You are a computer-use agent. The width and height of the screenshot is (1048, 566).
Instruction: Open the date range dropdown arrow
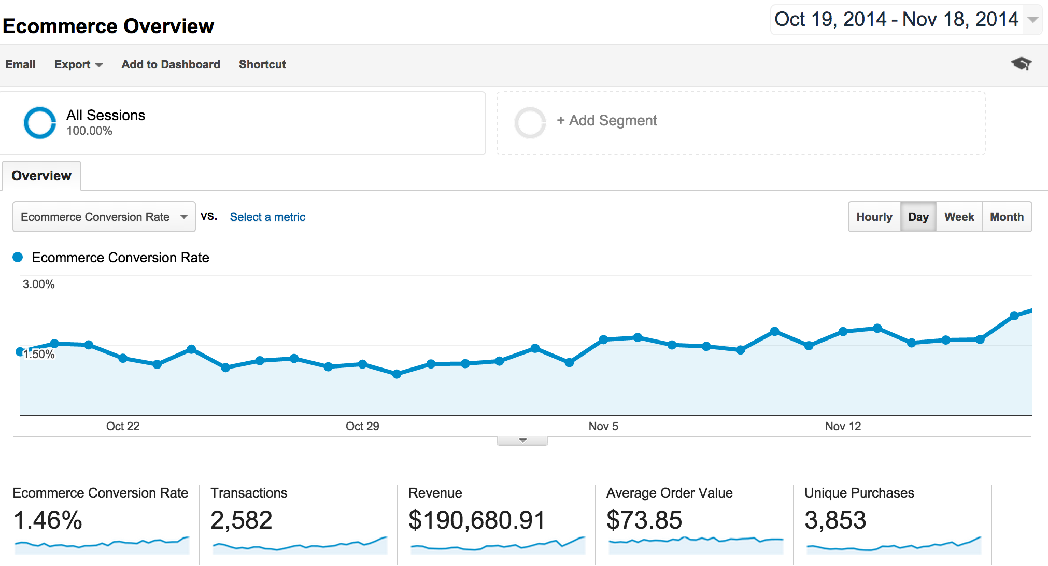(1032, 20)
